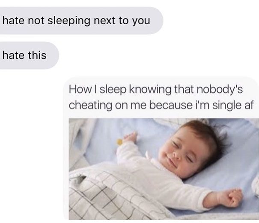Image resolution: width=259 pixels, height=223 pixels.
Task: Click the word "cheating" in meme caption
Action: [90, 106]
